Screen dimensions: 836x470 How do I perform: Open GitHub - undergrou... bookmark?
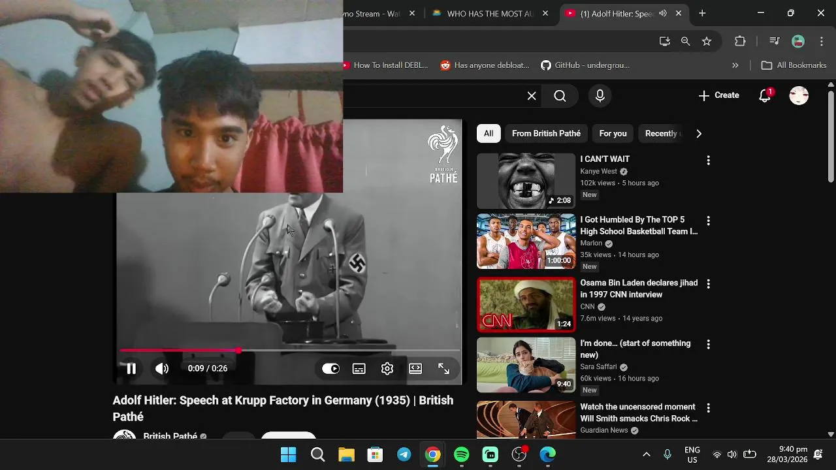coord(585,65)
